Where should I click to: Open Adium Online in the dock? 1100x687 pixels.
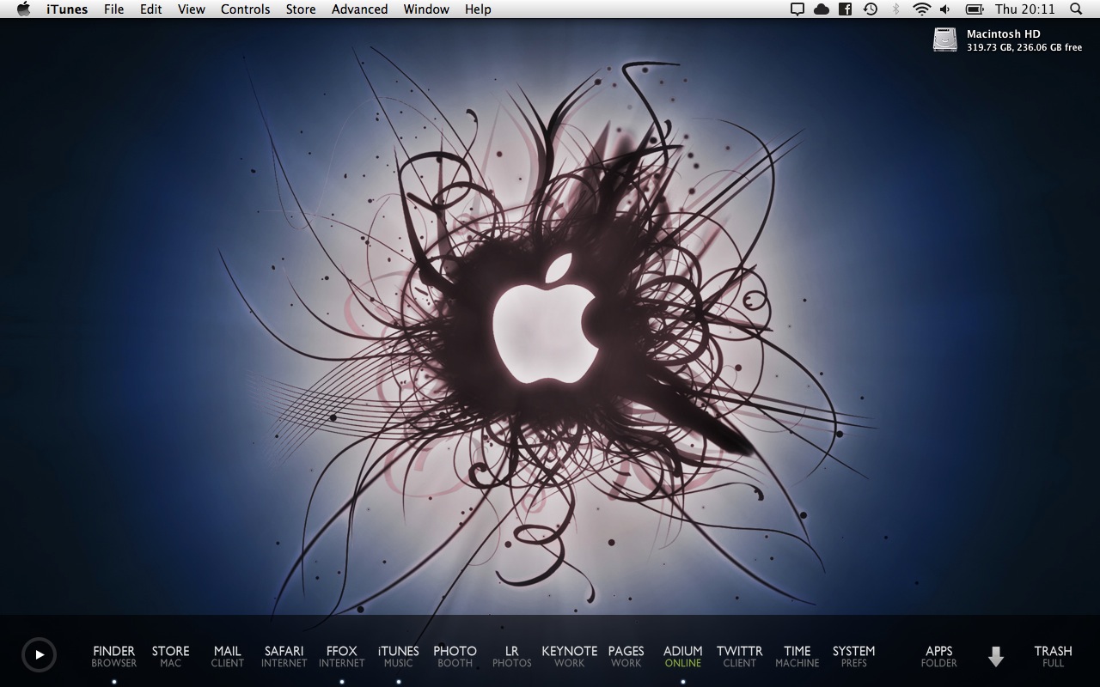point(682,657)
